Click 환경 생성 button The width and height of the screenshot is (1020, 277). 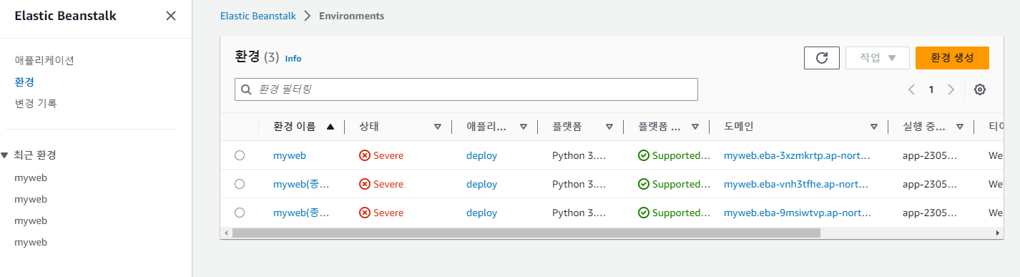pos(952,58)
